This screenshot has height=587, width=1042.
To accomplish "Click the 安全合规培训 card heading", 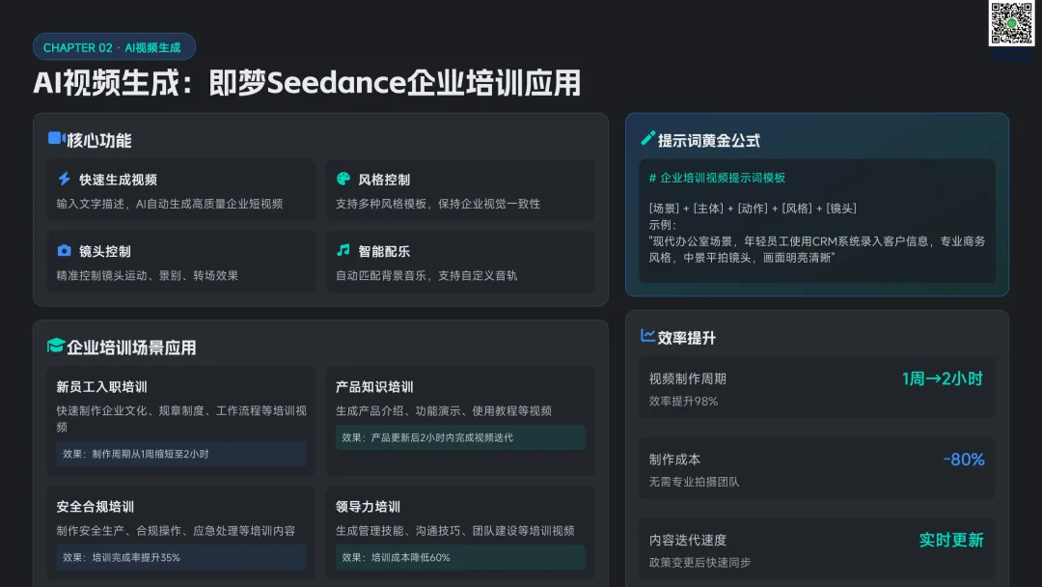I will (x=95, y=507).
